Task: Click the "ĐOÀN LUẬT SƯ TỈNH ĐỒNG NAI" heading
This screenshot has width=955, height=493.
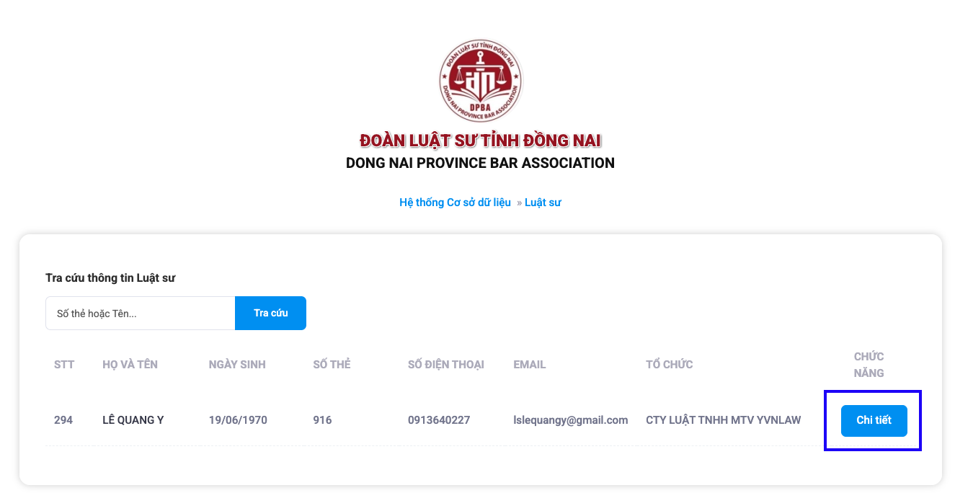Action: coord(480,140)
